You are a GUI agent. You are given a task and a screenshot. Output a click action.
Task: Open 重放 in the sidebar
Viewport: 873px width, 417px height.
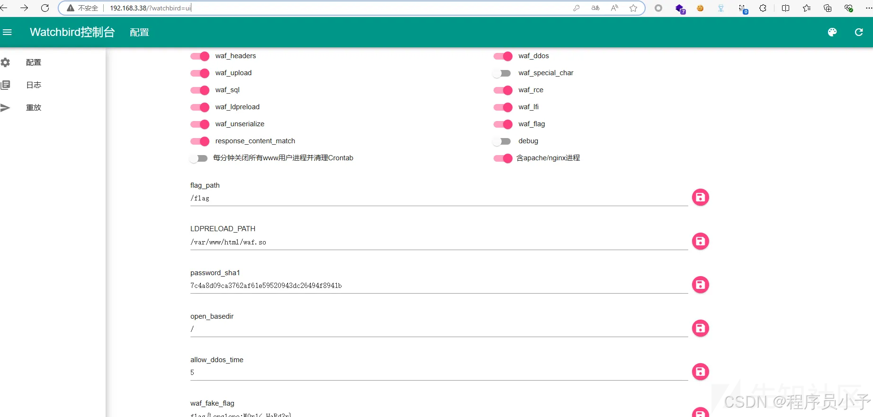coord(34,108)
